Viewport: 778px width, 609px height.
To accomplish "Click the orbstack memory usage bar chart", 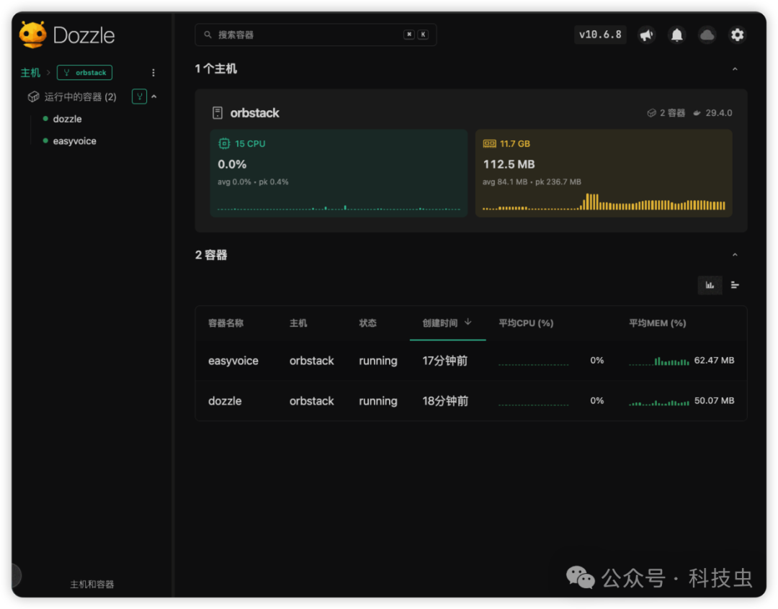I will [x=604, y=202].
